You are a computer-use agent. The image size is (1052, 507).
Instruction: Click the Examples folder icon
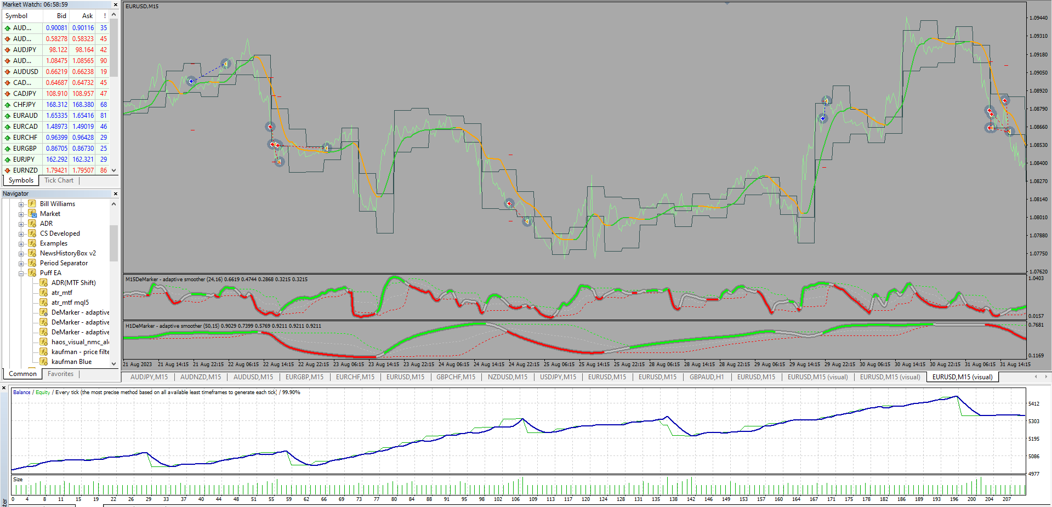32,243
